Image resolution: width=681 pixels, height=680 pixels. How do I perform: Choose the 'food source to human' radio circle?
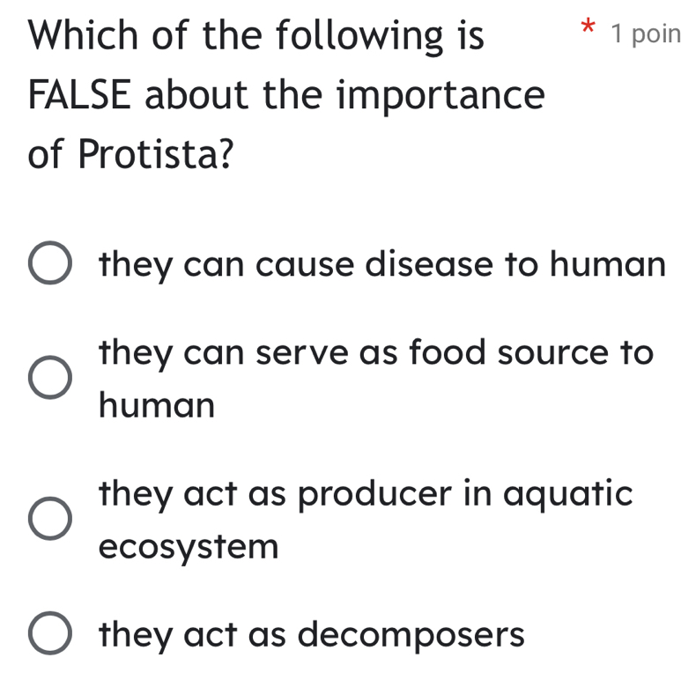[x=50, y=378]
